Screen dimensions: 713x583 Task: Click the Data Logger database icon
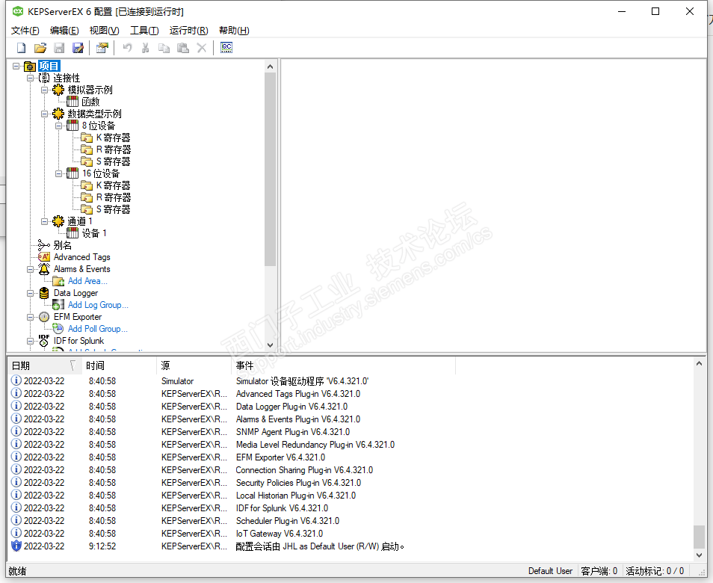tap(43, 293)
